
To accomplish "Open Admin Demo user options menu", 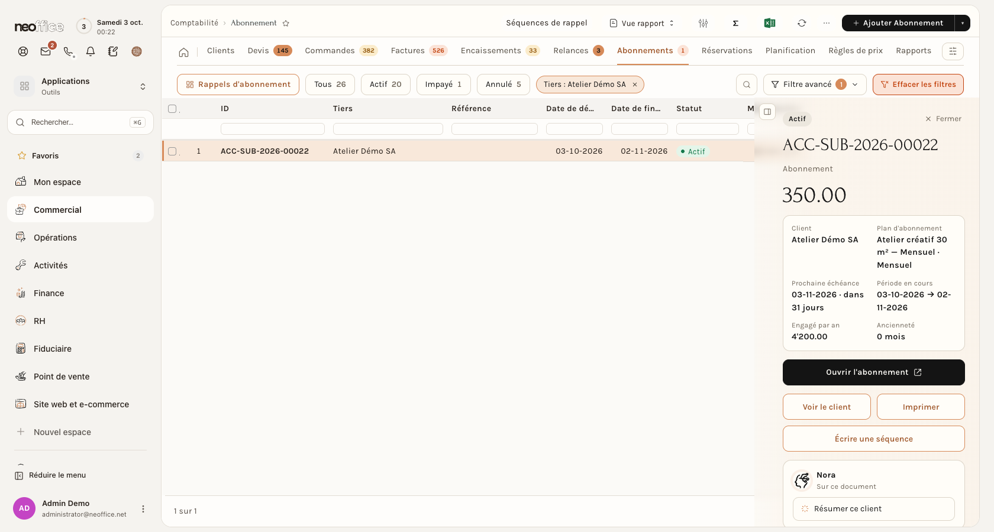I will (x=143, y=509).
